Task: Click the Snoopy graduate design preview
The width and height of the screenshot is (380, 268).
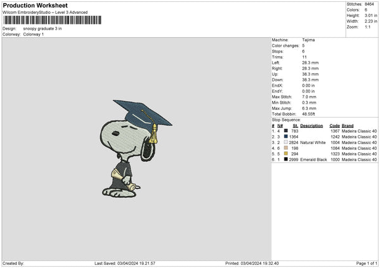Action: 136,149
